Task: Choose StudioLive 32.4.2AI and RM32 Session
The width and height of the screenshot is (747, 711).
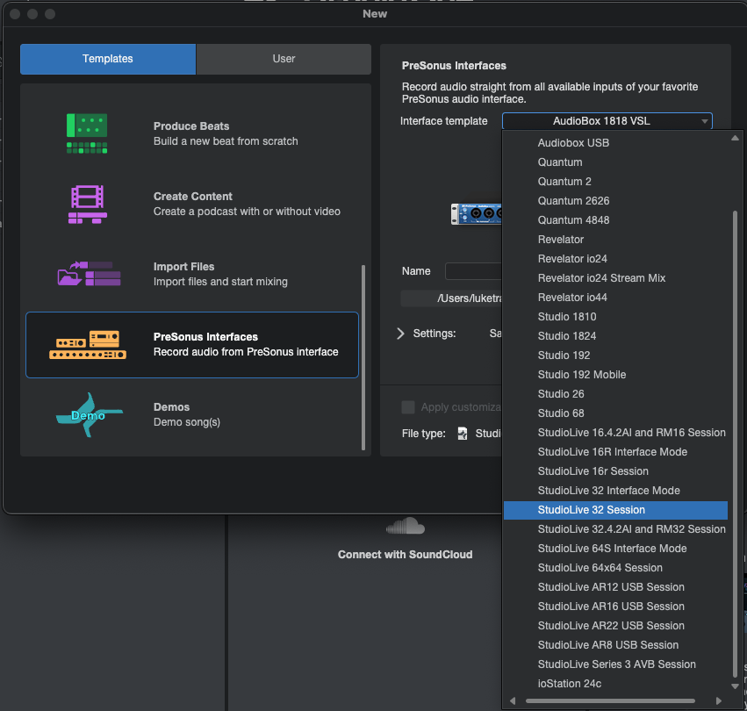Action: pyautogui.click(x=615, y=529)
